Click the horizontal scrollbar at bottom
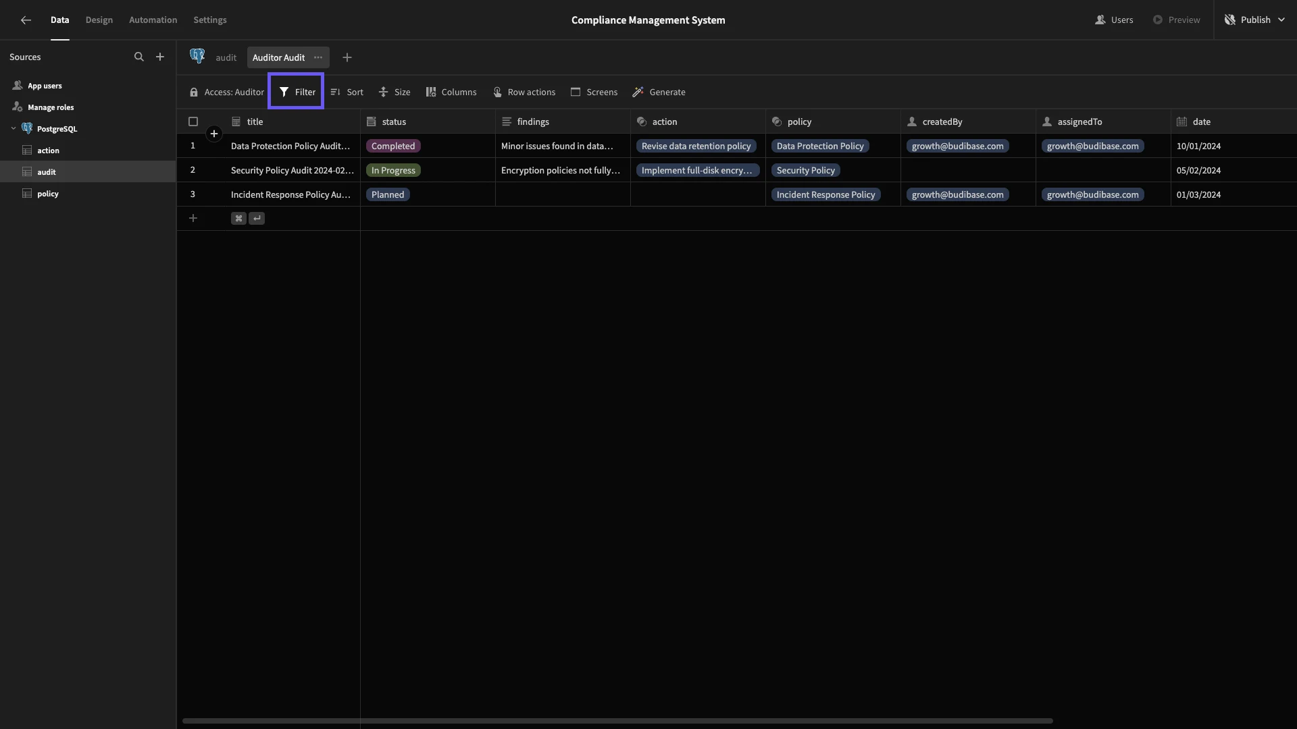The height and width of the screenshot is (729, 1297). click(617, 721)
